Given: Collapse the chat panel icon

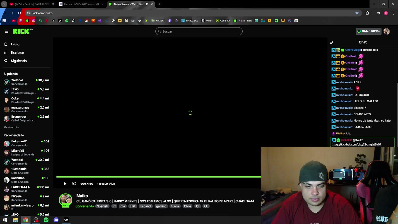Looking at the screenshot, I should click(x=331, y=42).
